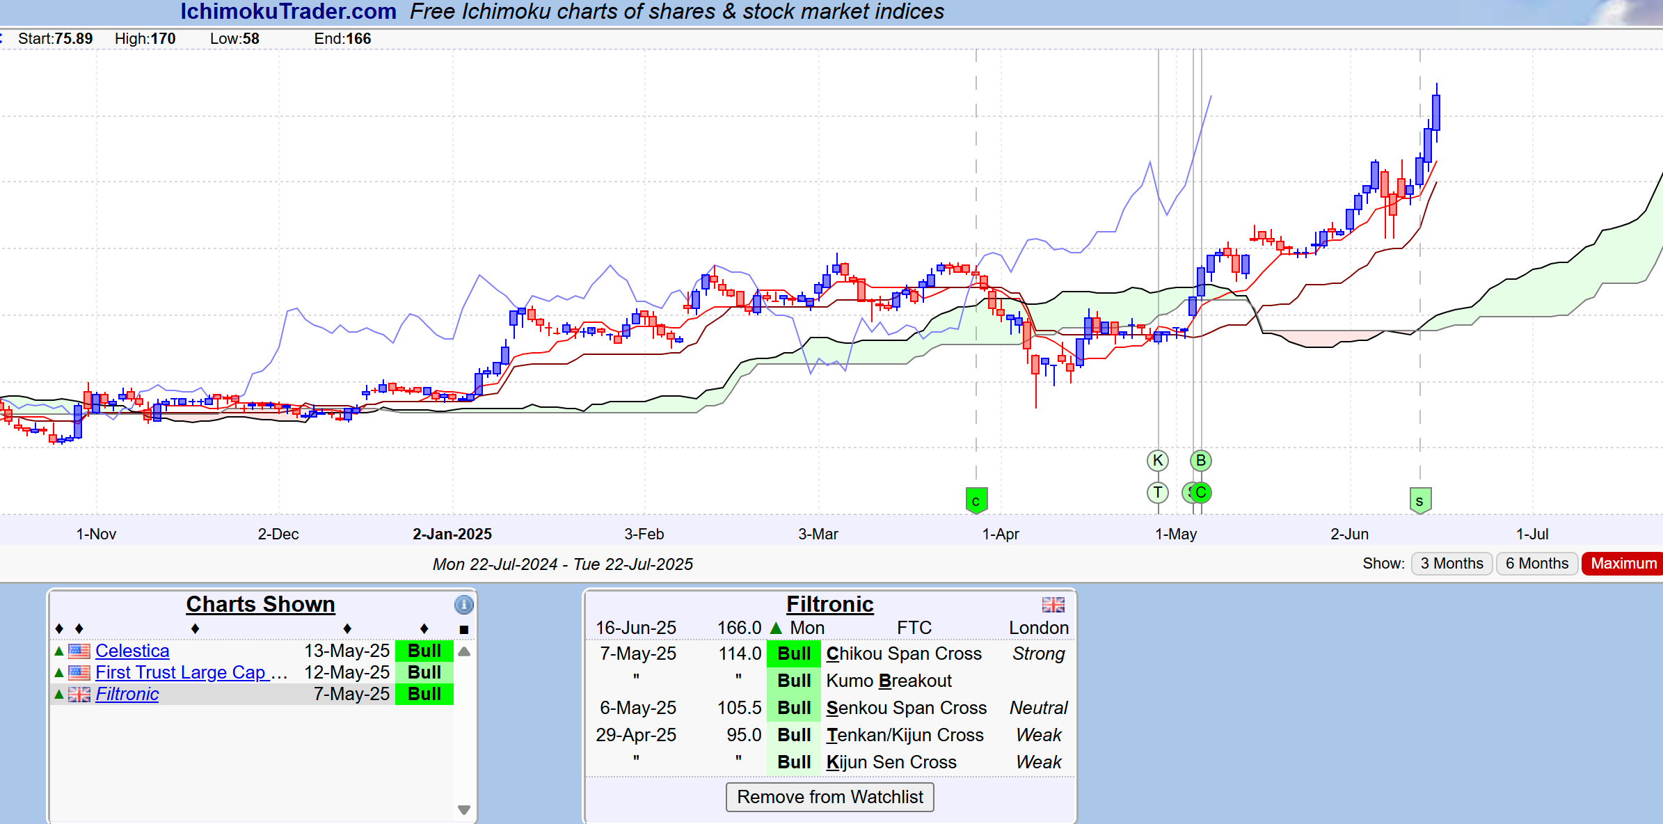This screenshot has height=824, width=1663.
Task: Click Remove from Watchlist button
Action: [x=829, y=797]
